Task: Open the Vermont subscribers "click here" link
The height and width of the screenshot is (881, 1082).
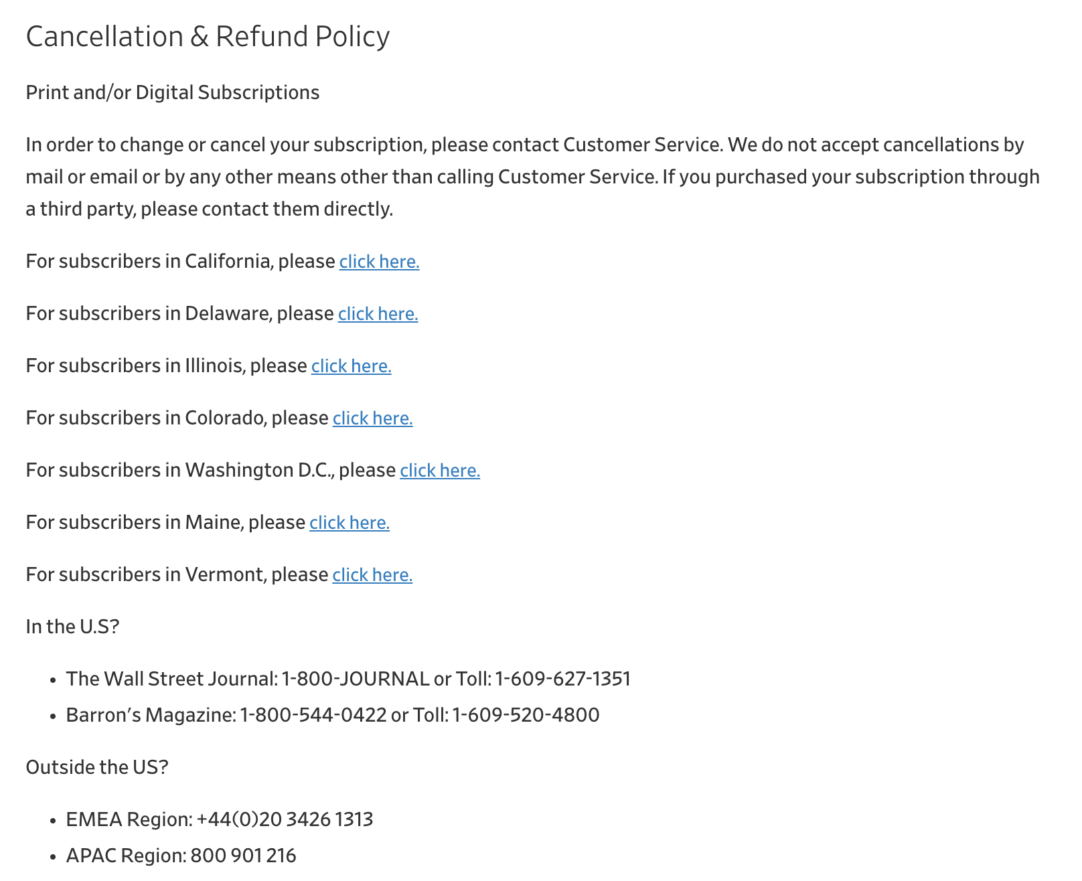Action: (x=372, y=574)
